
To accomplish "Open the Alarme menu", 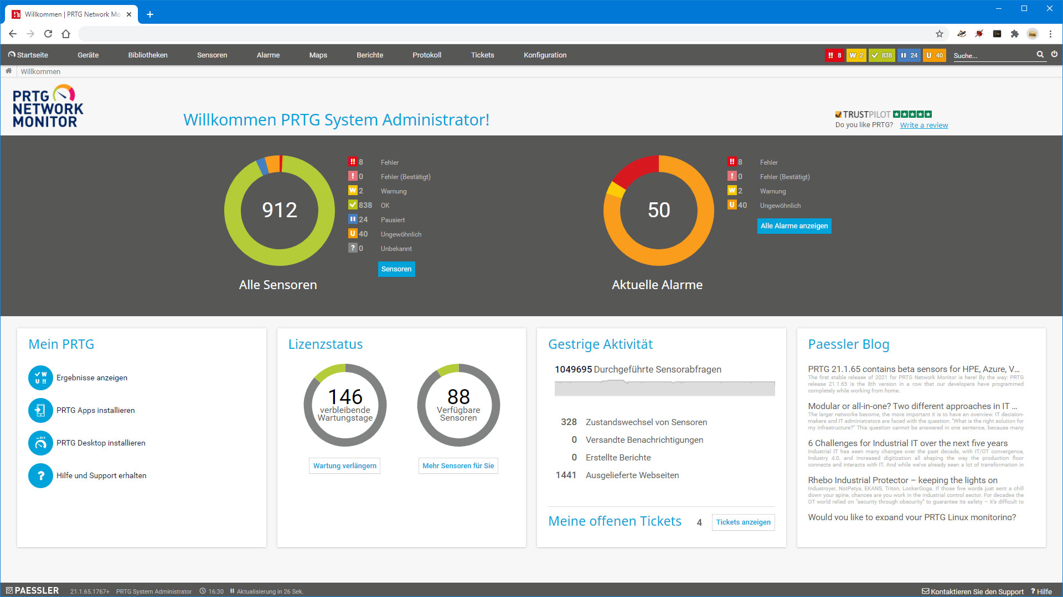I will point(268,55).
